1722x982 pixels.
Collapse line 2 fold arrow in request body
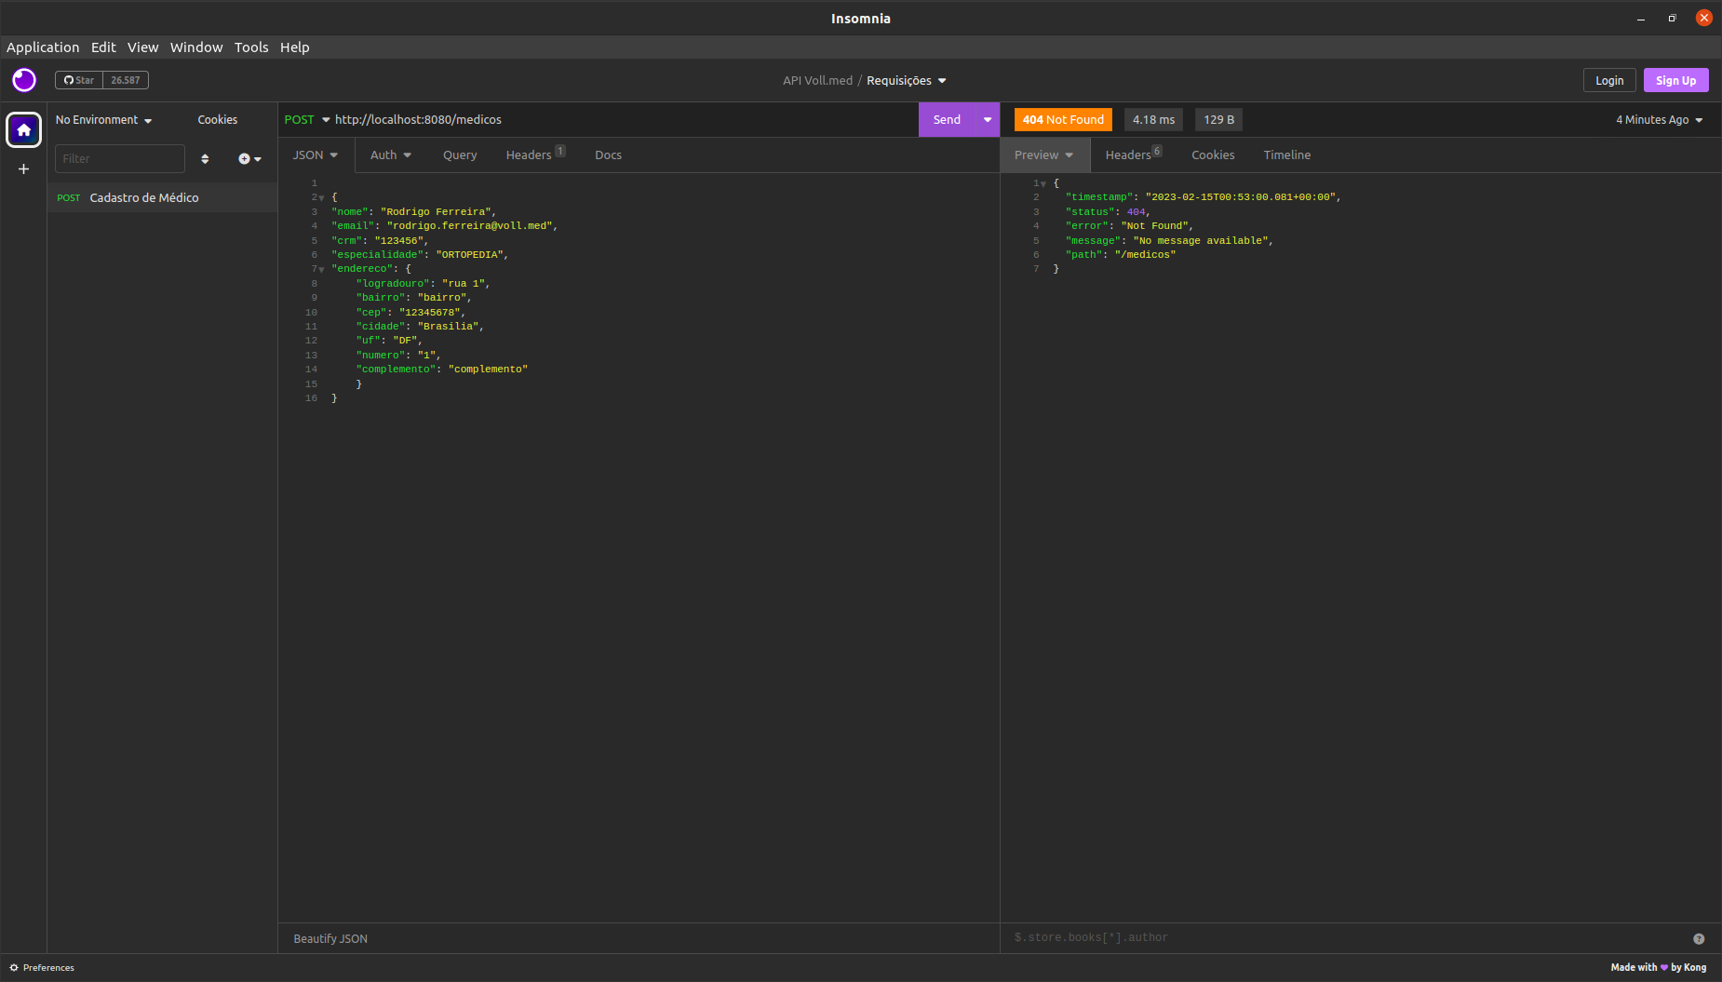point(322,198)
